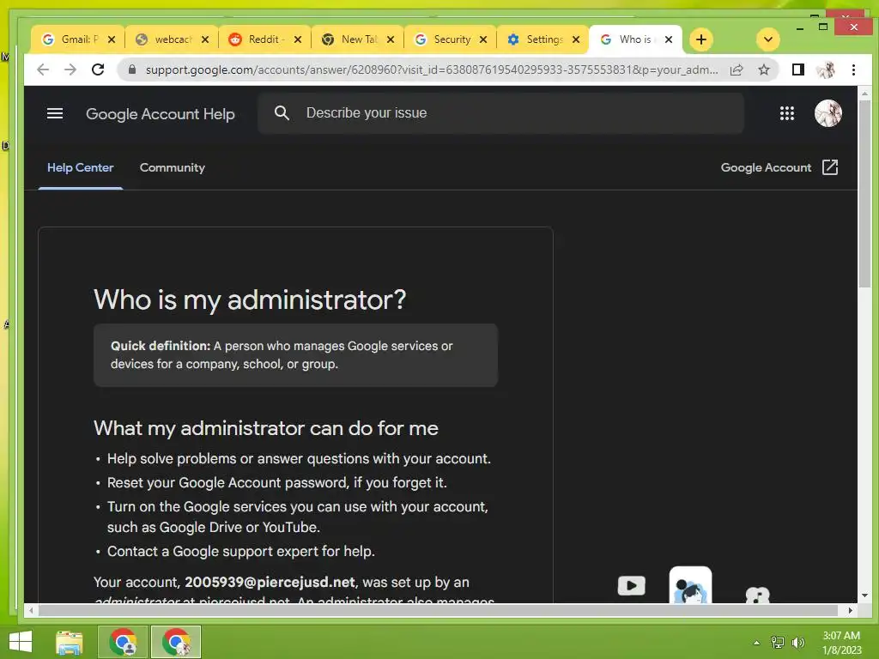The width and height of the screenshot is (879, 659).
Task: Select the Community tab
Action: tap(172, 167)
